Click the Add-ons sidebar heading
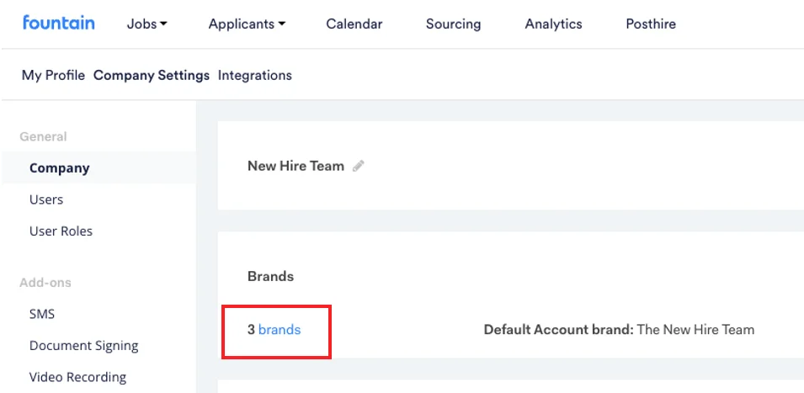Viewport: 804px width, 393px height. [x=45, y=283]
